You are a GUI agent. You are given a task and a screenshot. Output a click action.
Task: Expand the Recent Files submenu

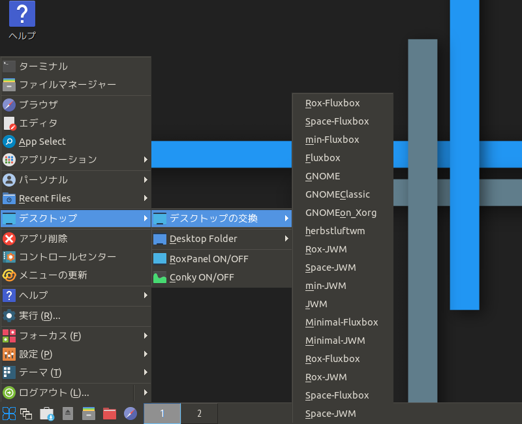coord(76,198)
